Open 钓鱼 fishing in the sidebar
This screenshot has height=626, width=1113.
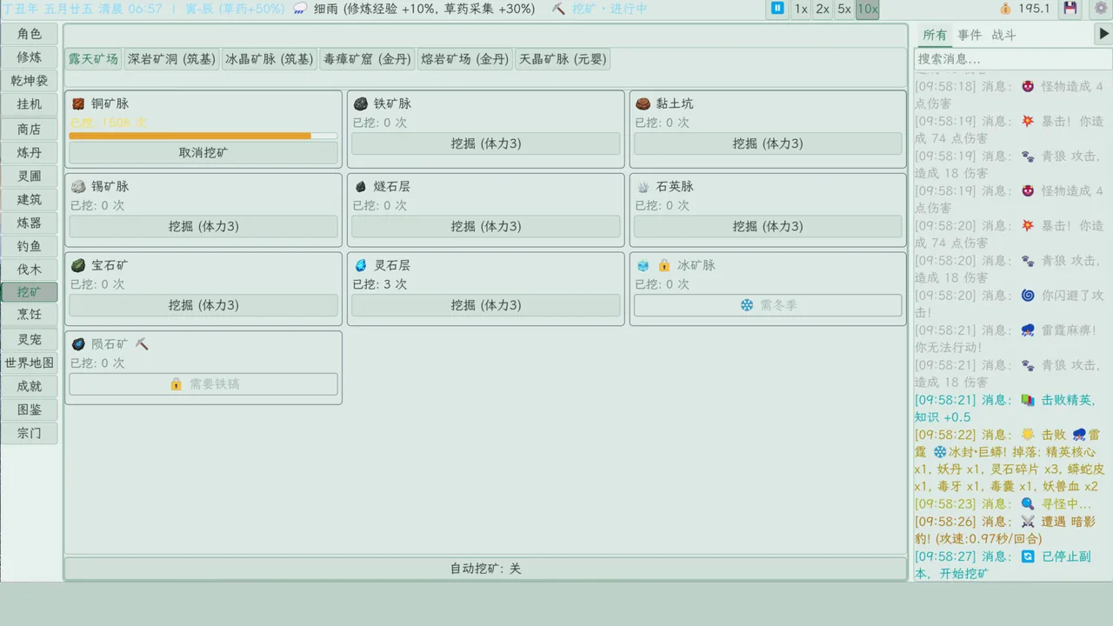tap(30, 246)
